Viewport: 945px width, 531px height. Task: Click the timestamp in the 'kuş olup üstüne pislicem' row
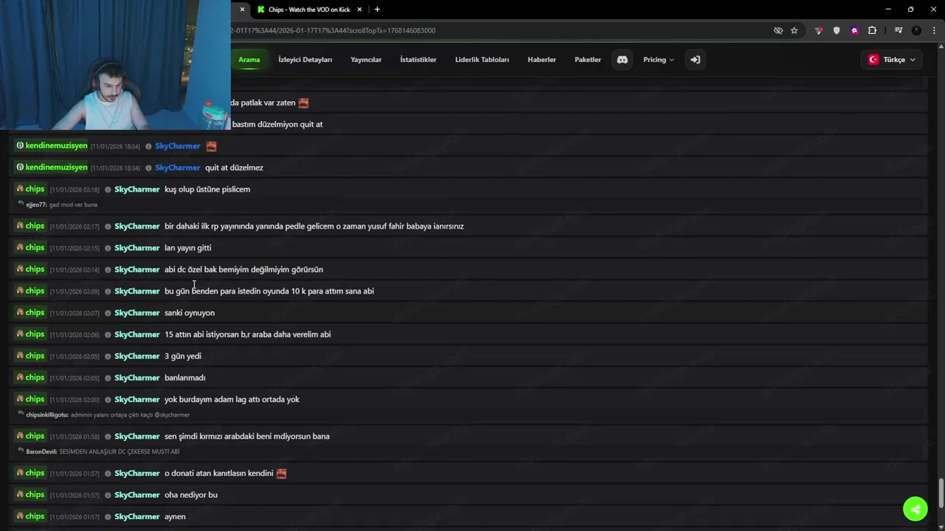coord(75,190)
